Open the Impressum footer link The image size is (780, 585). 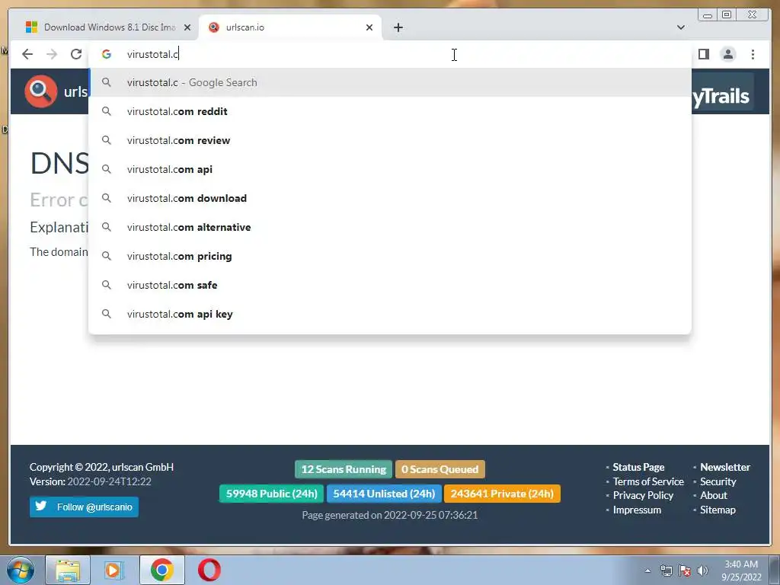(x=637, y=510)
